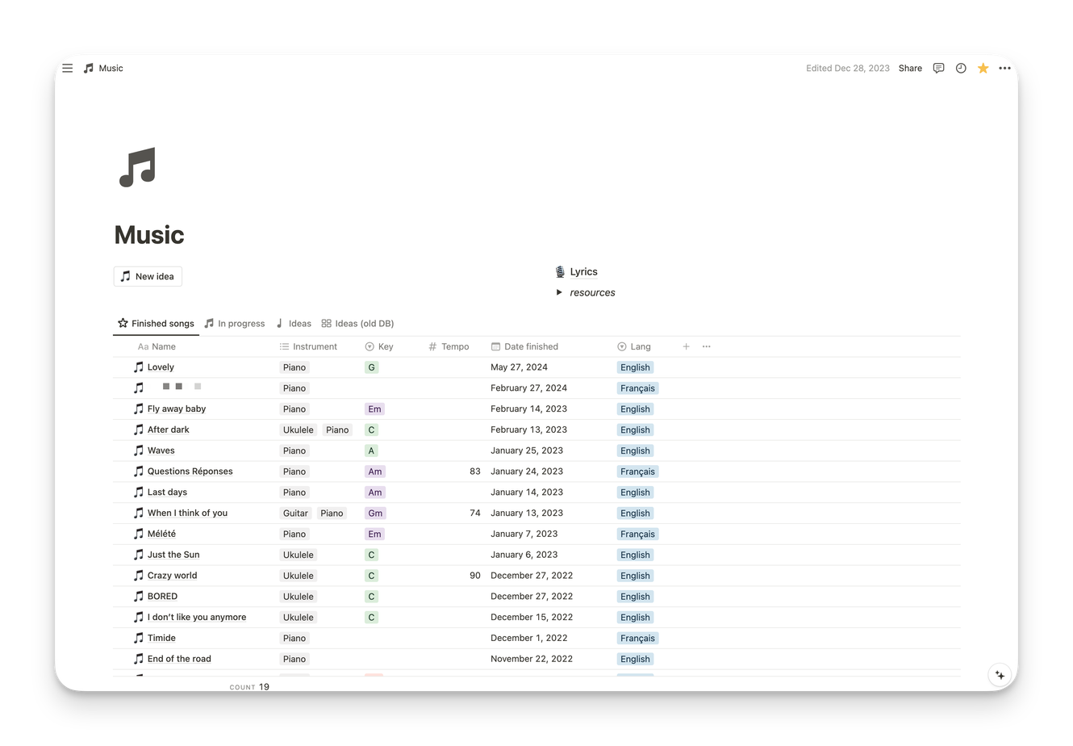Image resolution: width=1073 pixels, height=746 pixels.
Task: Open the Lyrics page link
Action: tap(582, 272)
